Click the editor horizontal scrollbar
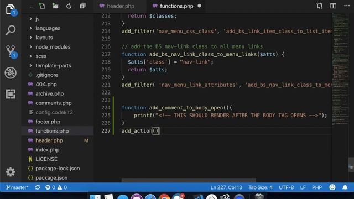The width and height of the screenshot is (354, 199). pos(189,180)
